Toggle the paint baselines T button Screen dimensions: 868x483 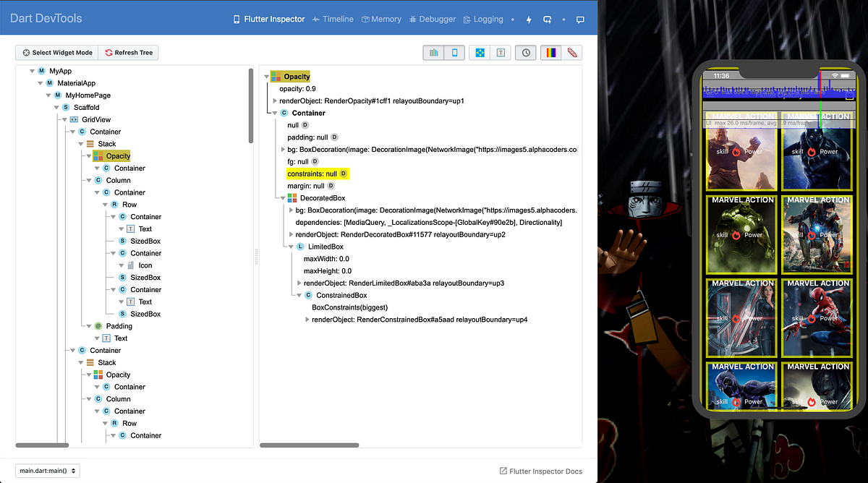tap(501, 53)
